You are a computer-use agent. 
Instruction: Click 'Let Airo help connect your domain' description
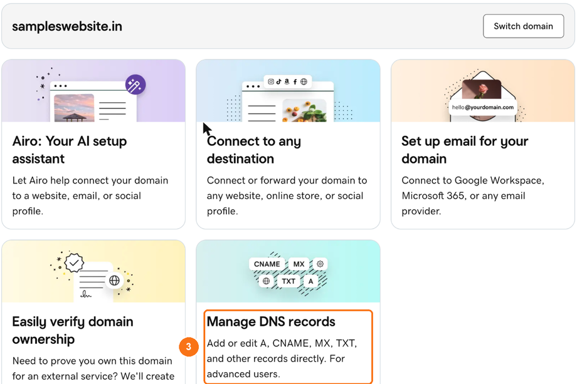tap(90, 196)
